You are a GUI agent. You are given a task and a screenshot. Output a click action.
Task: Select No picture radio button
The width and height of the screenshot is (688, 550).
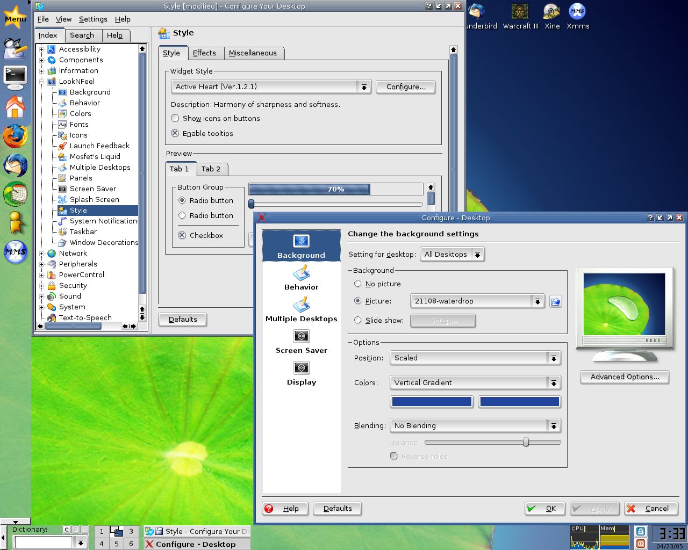click(357, 284)
